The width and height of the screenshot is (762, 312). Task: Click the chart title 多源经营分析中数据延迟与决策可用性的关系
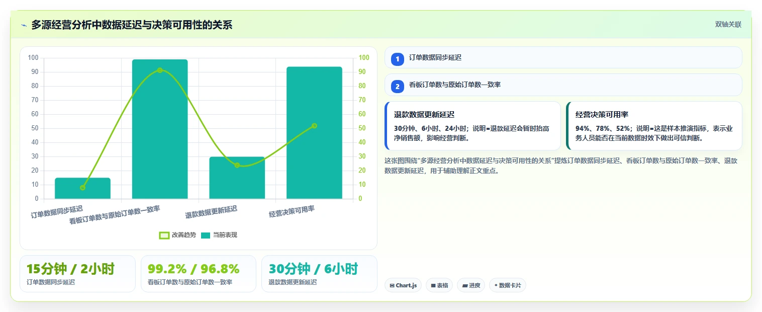click(132, 25)
